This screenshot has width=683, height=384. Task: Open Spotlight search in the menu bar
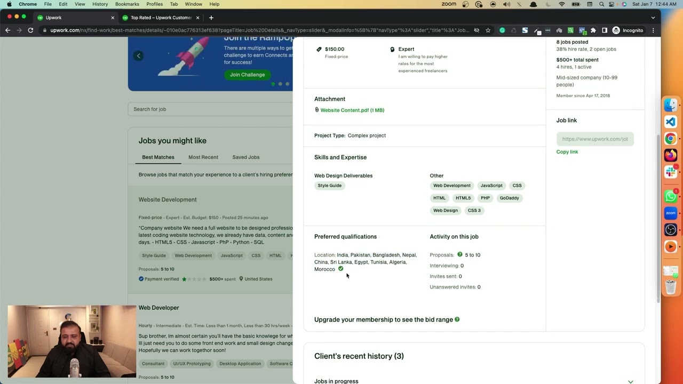pos(602,4)
